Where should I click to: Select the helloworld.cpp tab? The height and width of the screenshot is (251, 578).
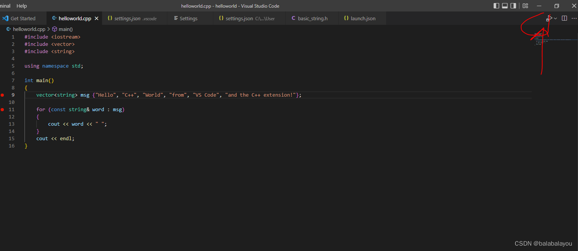(75, 18)
